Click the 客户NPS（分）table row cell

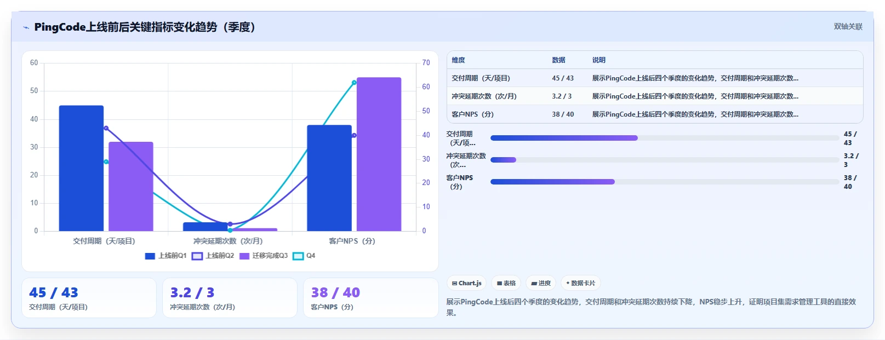coord(472,114)
